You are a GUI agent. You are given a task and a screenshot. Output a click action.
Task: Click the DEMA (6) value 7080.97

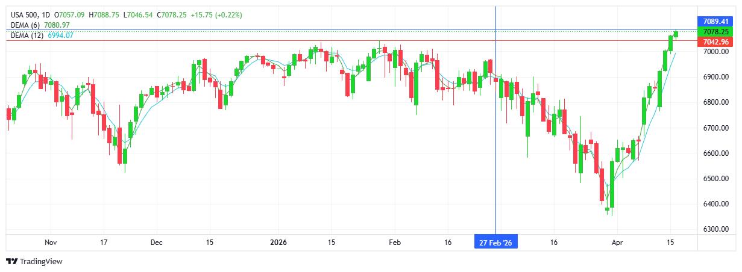[57, 25]
